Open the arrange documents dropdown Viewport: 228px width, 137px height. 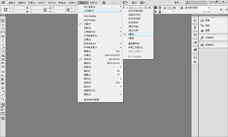pyautogui.click(x=142, y=3)
